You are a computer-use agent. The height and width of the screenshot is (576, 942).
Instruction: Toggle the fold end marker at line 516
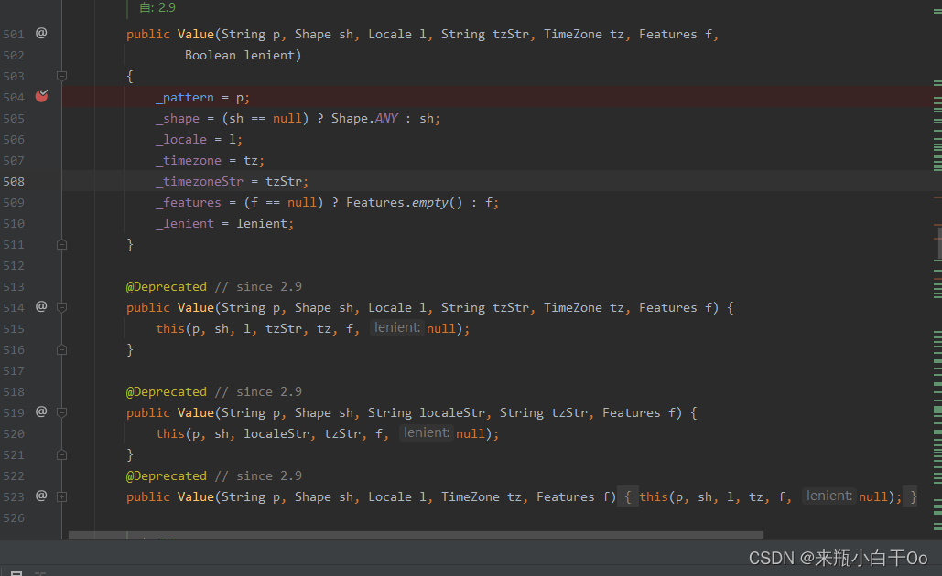[x=61, y=348]
